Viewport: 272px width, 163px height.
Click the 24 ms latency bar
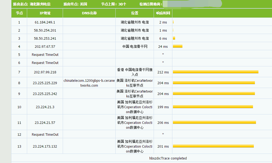(x=178, y=46)
